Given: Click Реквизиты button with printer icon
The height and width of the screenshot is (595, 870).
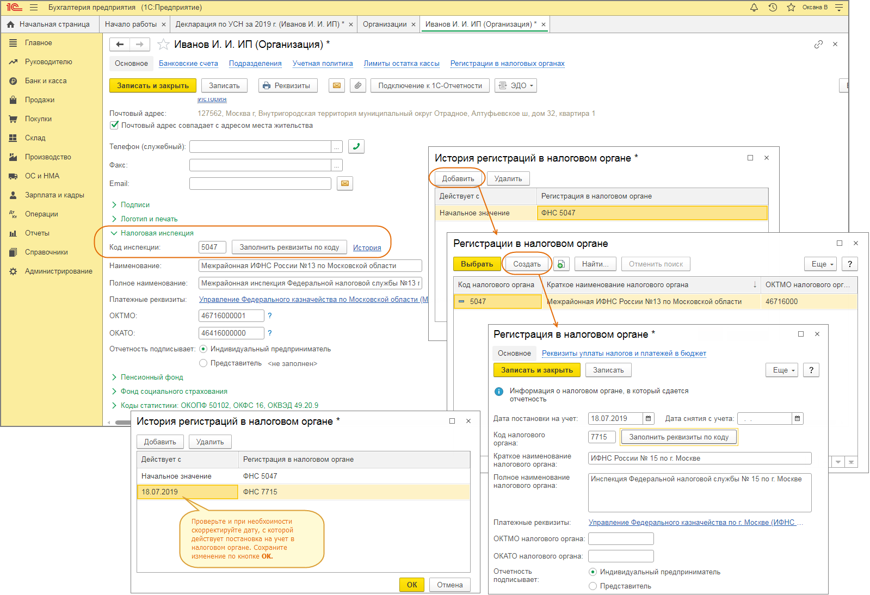Looking at the screenshot, I should (x=288, y=86).
